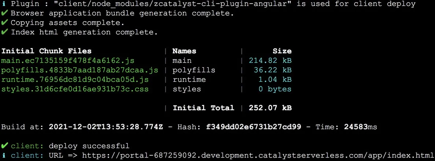Click polyfills.4833b7aad187ab27dcaa.js file name
This screenshot has width=435, height=161.
pos(80,70)
